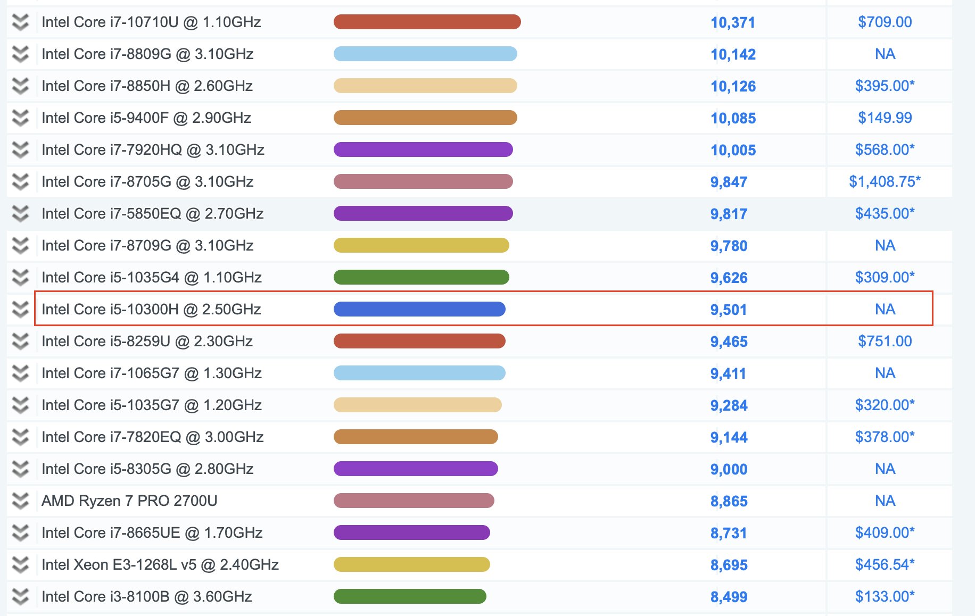Open the Intel Core i7-8850H @ 2.60GHz link

pyautogui.click(x=147, y=86)
